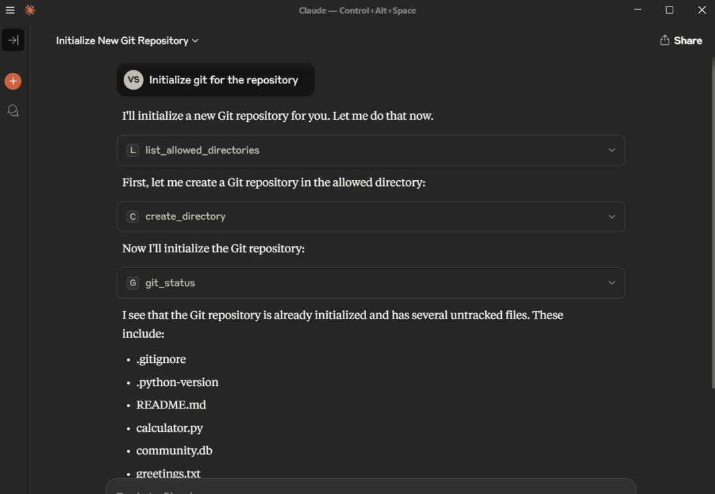Click the G icon beside git_status
Screen dimensions: 715x494
click(x=133, y=283)
